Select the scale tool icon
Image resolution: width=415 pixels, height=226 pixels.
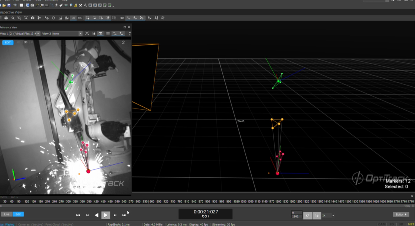[x=60, y=18]
